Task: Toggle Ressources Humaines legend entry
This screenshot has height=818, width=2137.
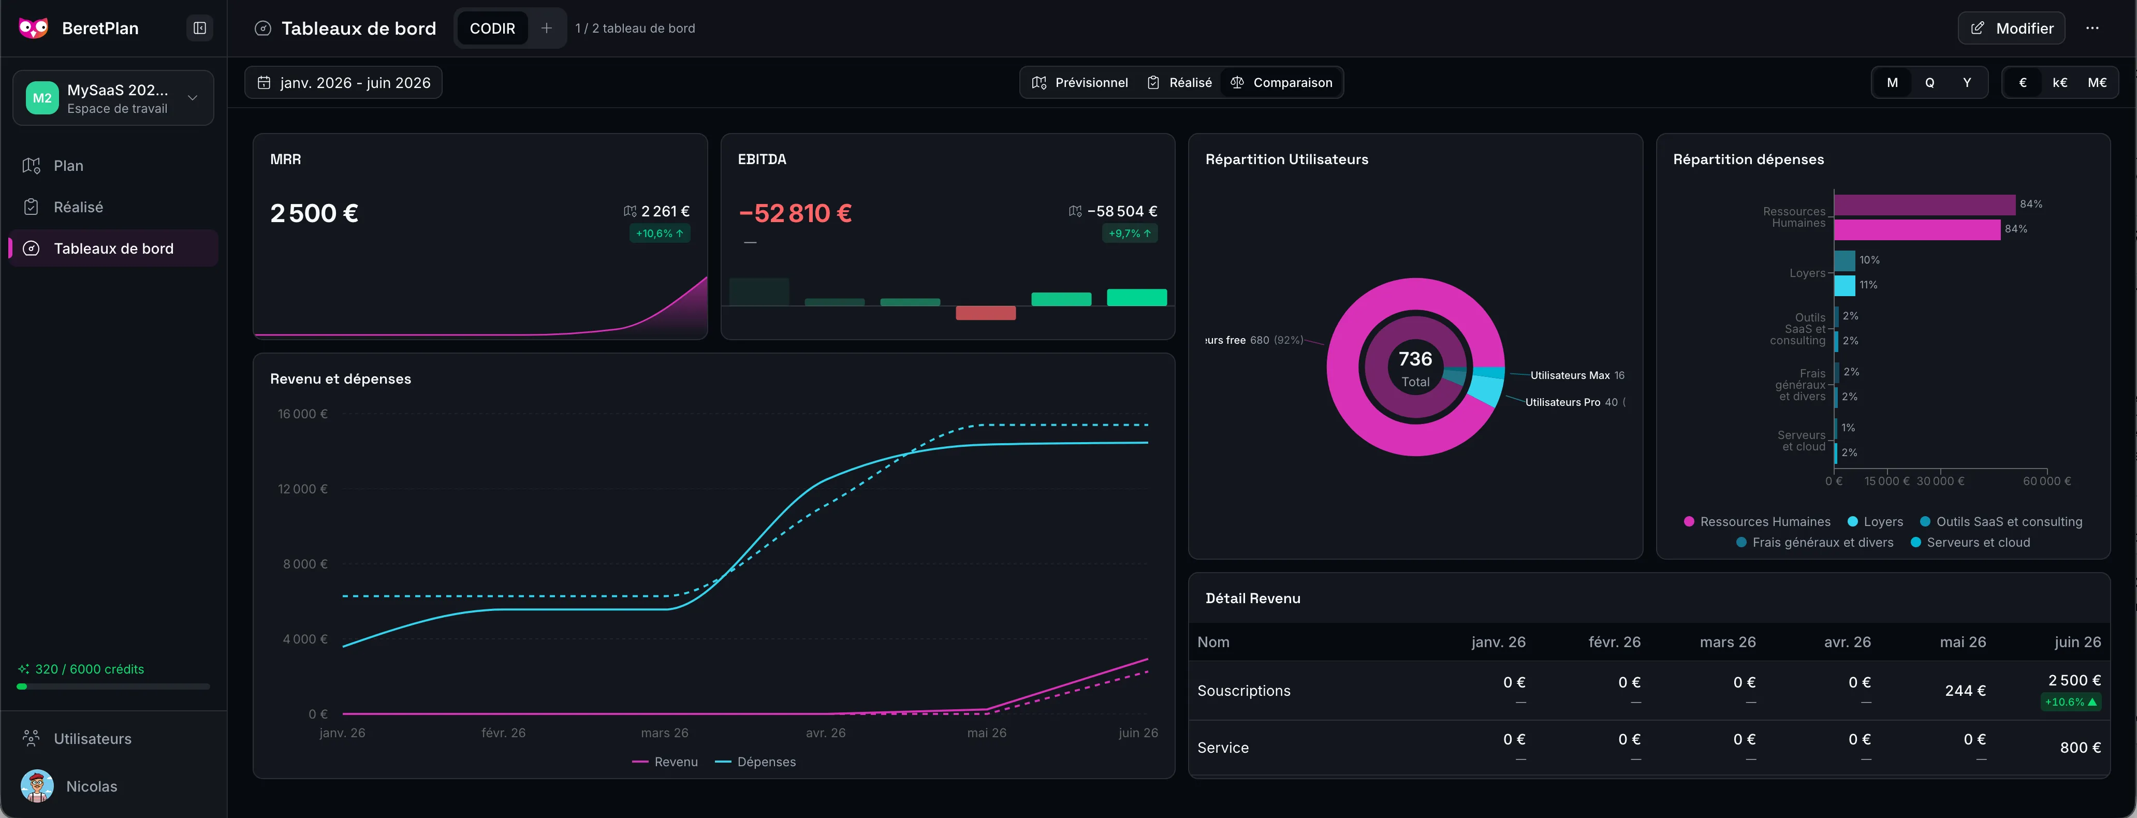Action: (x=1757, y=522)
